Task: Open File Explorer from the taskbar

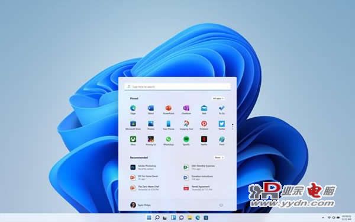Action: click(x=189, y=218)
